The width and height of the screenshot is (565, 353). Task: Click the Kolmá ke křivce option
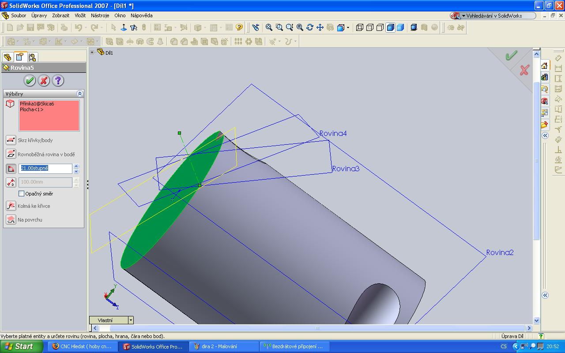click(11, 206)
